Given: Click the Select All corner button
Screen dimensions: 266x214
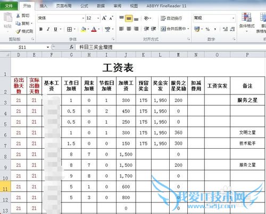Looking at the screenshot, I should 5,55.
